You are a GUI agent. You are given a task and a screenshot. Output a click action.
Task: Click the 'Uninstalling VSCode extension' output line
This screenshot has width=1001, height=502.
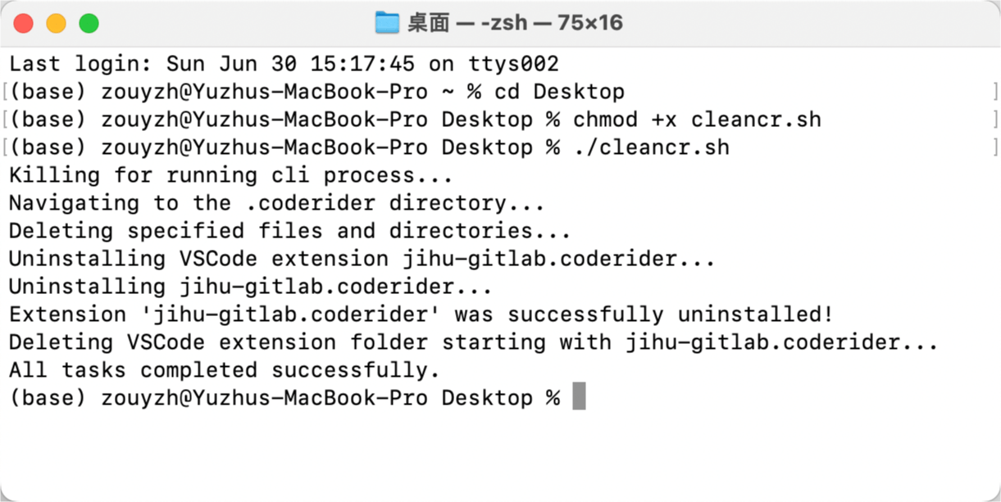[x=362, y=259]
